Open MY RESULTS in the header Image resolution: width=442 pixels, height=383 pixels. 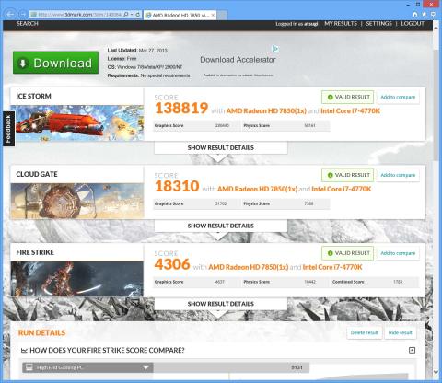coord(341,24)
